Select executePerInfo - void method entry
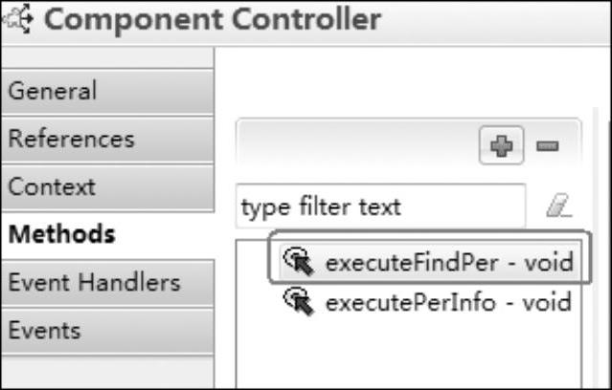The height and width of the screenshot is (390, 612). [x=429, y=302]
